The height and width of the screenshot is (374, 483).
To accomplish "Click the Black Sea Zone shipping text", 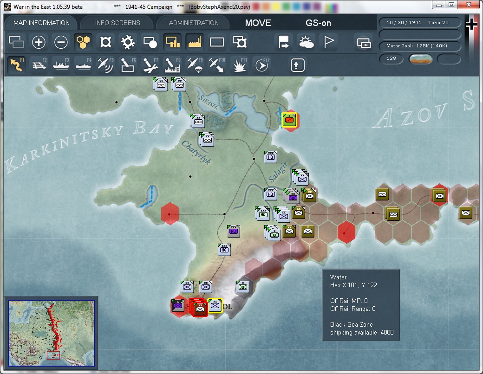I will coord(362,329).
